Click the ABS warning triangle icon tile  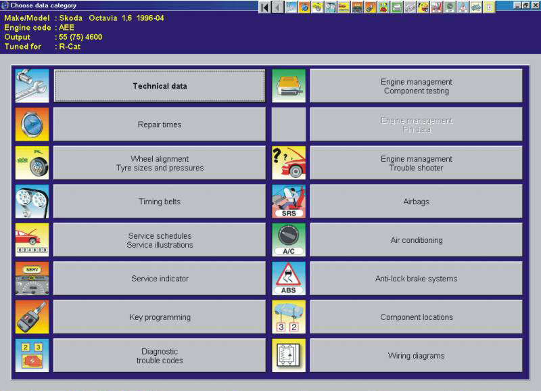[x=289, y=279]
